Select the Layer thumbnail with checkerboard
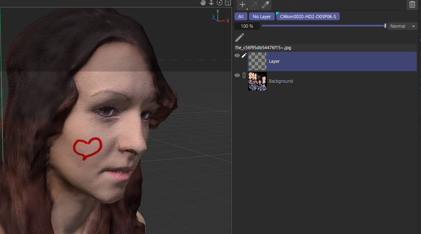Viewport: 421px width, 234px height. (x=257, y=61)
